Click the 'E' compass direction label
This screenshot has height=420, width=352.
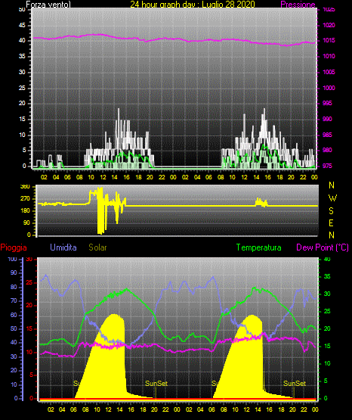(331, 223)
